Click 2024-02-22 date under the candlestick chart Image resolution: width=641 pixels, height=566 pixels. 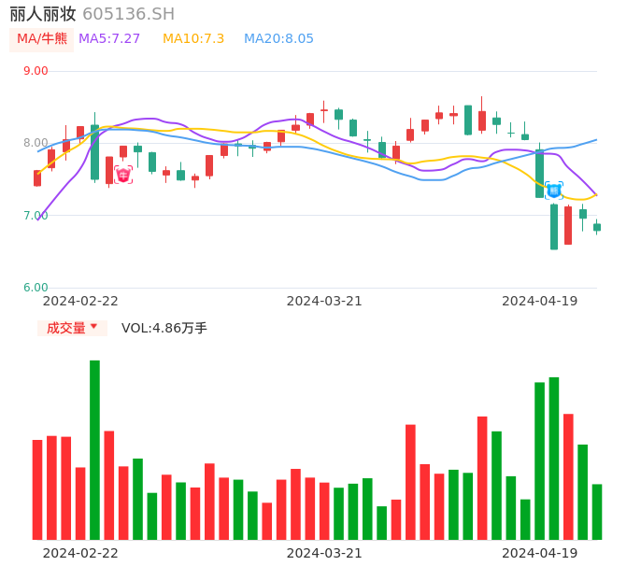pos(80,301)
